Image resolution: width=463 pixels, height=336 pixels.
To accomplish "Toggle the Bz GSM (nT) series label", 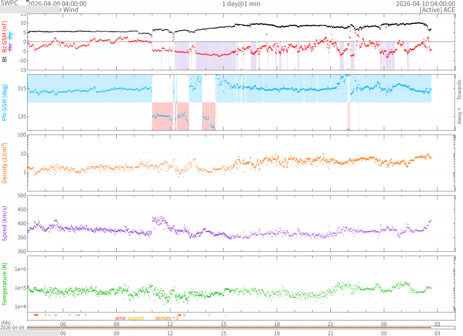I will [x=5, y=37].
